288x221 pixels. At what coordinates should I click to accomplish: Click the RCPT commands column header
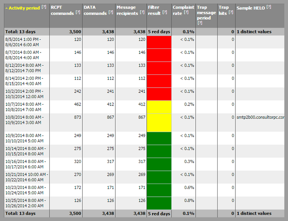tap(62, 11)
